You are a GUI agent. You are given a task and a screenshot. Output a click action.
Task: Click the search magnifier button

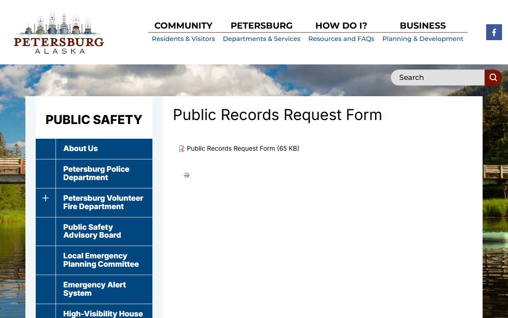(x=493, y=78)
